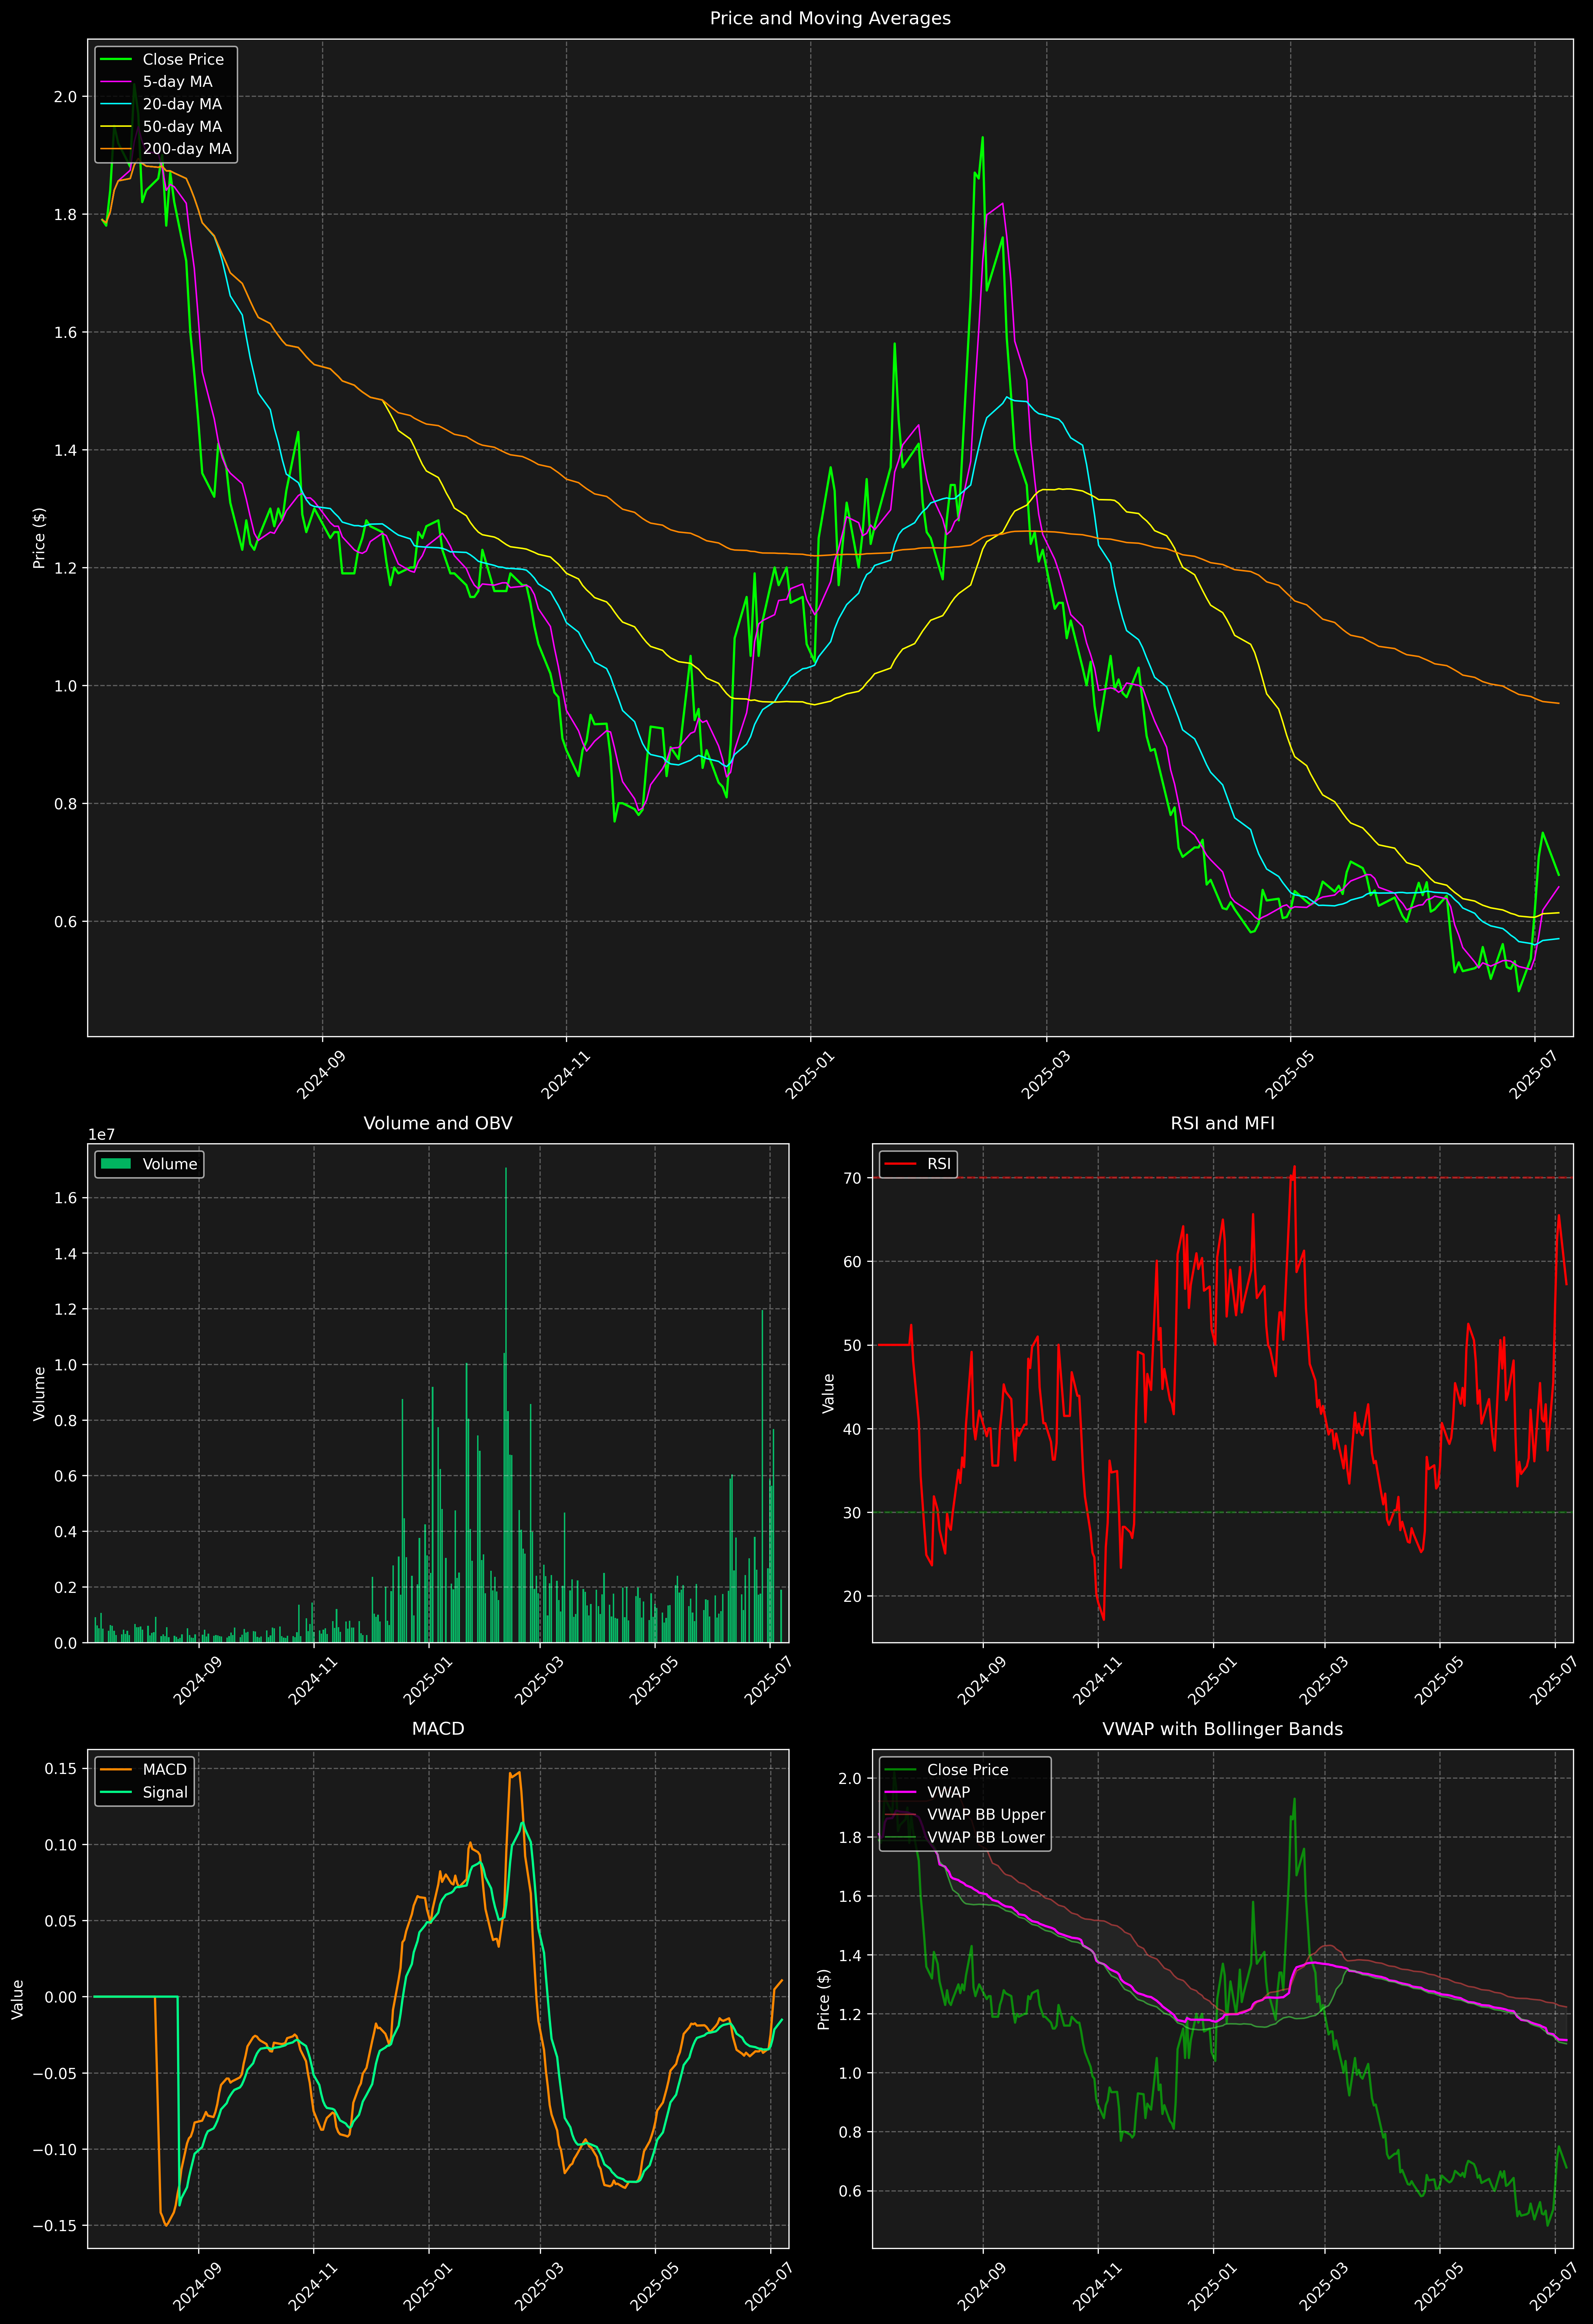Click the green Volume legend patch
1593x2324 pixels.
[x=116, y=1164]
